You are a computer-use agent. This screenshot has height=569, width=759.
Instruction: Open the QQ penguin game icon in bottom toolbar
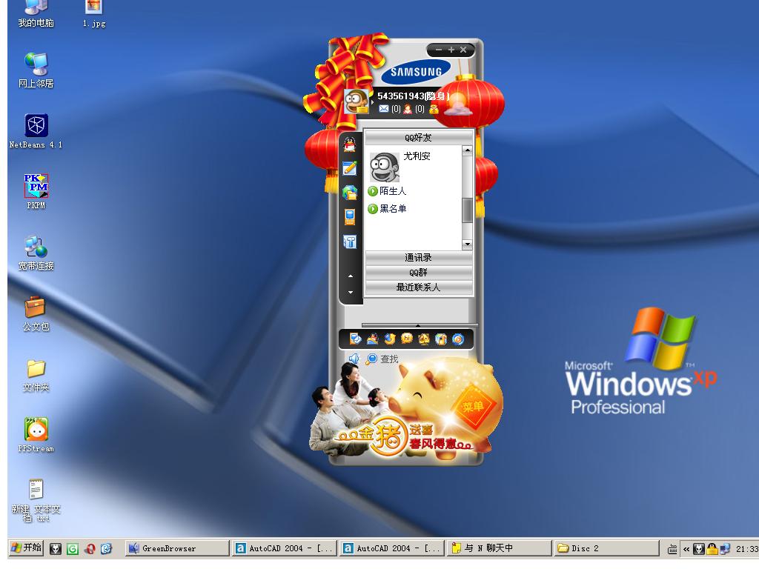pyautogui.click(x=372, y=339)
